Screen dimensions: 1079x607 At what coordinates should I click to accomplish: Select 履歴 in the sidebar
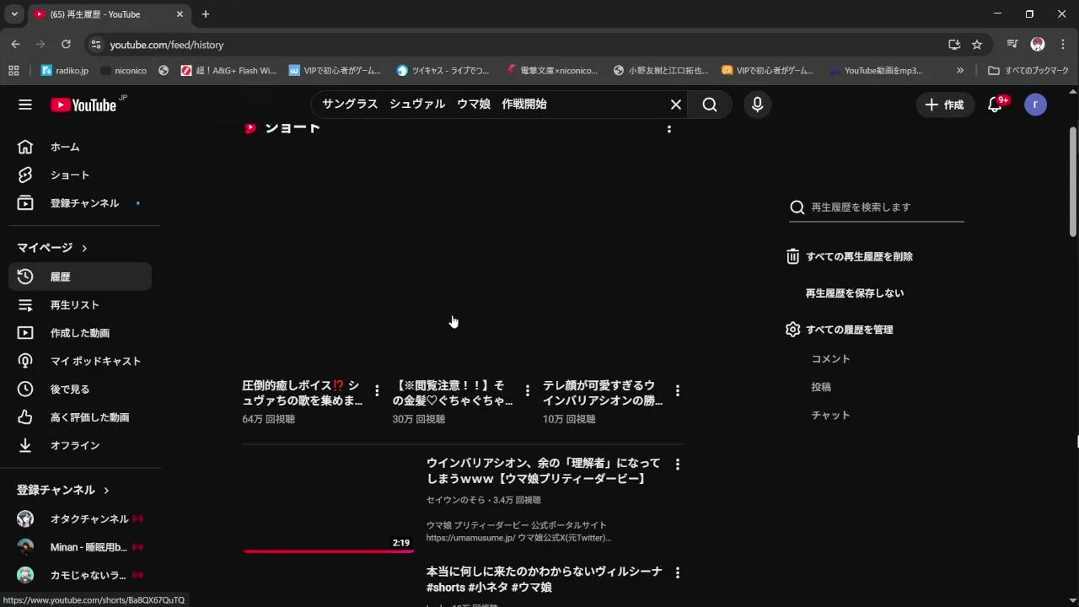(x=80, y=277)
